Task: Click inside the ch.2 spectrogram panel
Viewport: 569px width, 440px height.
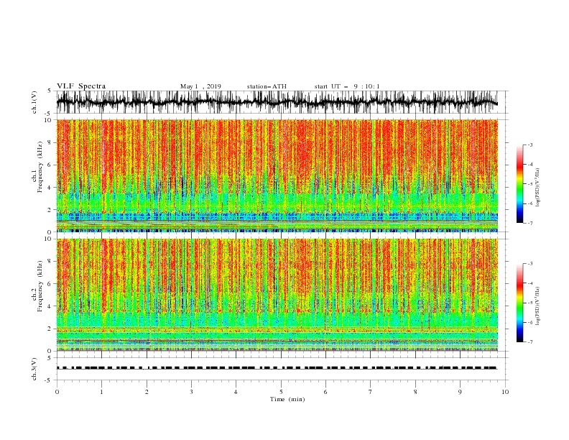Action: (x=277, y=295)
